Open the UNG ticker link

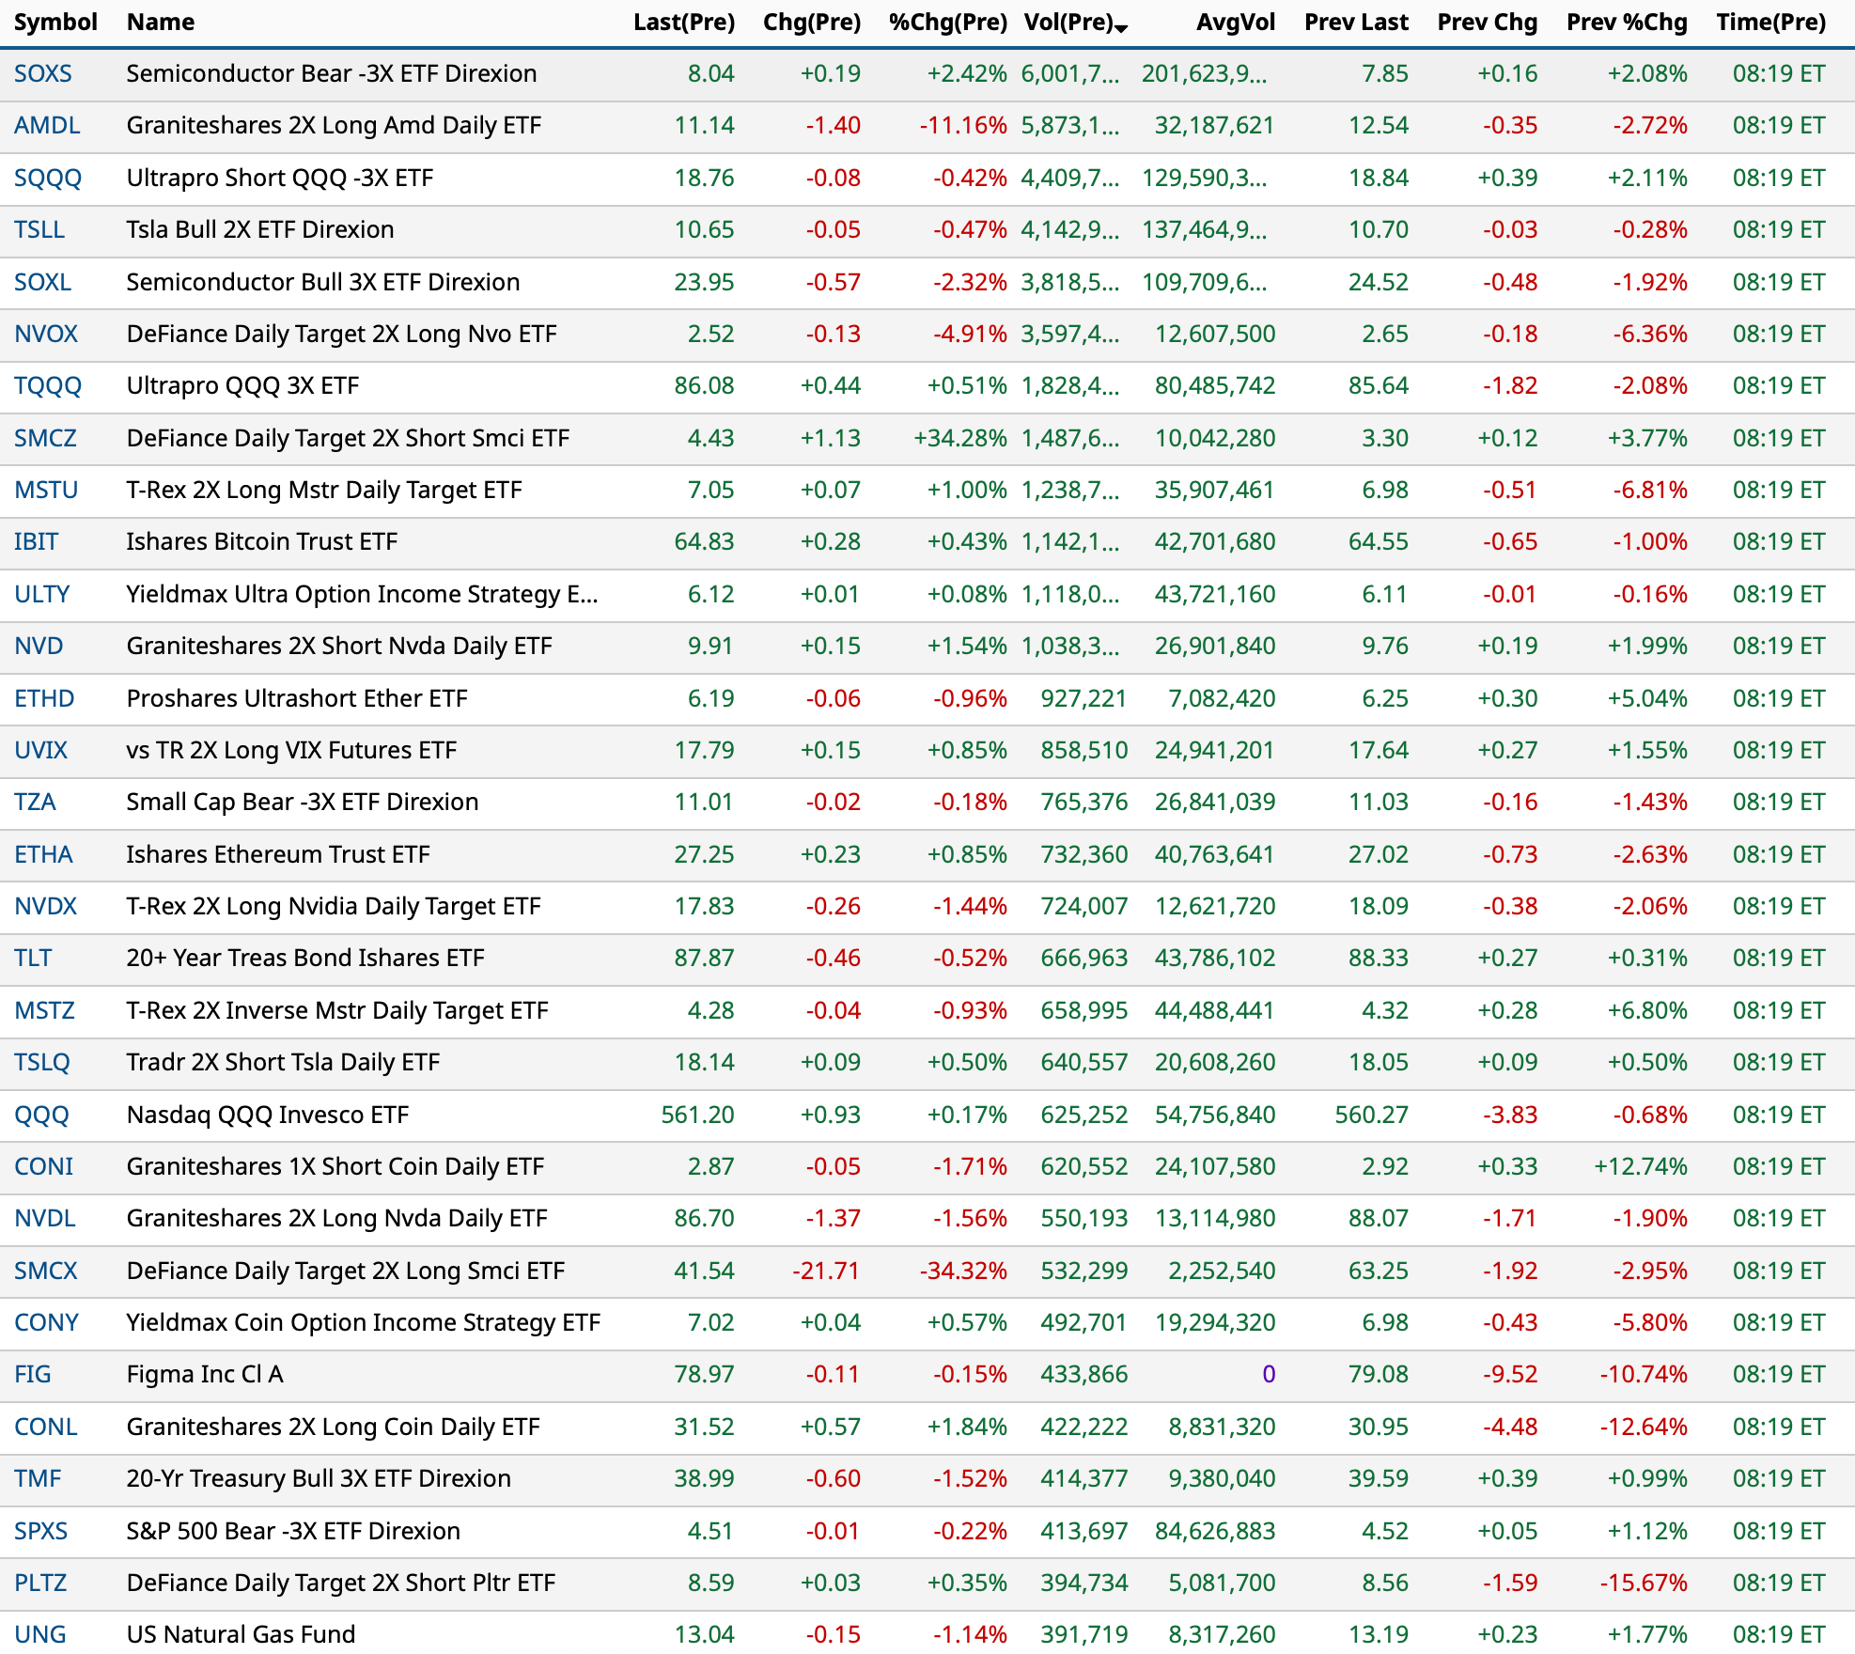[40, 1633]
